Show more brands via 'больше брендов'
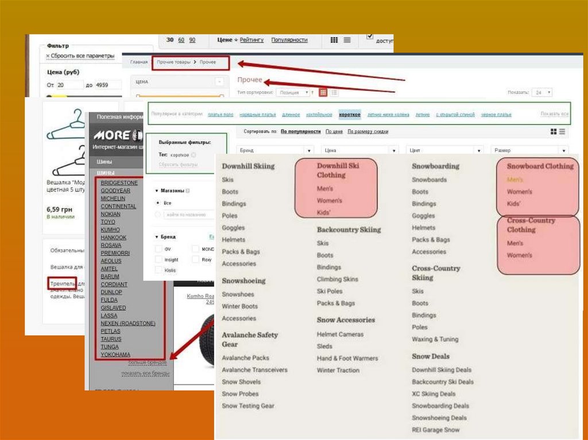The height and width of the screenshot is (440, 588). coord(148,363)
